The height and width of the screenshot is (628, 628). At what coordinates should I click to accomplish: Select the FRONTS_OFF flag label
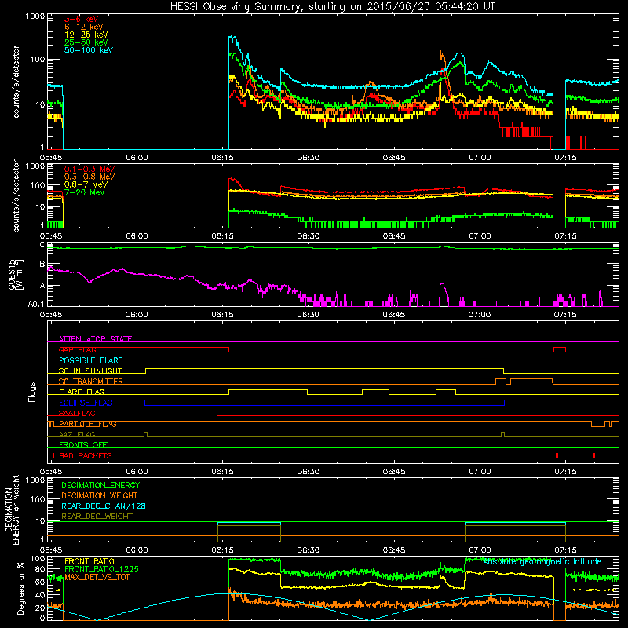(83, 445)
